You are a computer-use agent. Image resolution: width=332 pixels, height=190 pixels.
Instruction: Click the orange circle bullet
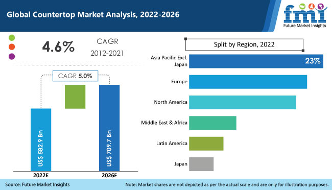[x=12, y=47]
